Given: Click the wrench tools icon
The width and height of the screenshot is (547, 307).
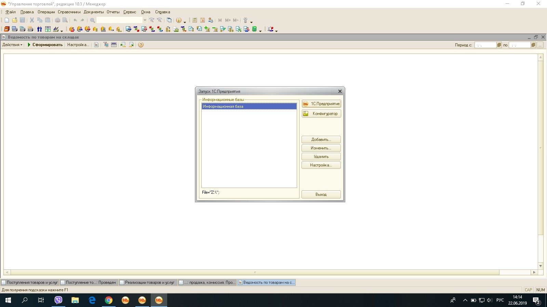Looking at the screenshot, I should tap(245, 20).
